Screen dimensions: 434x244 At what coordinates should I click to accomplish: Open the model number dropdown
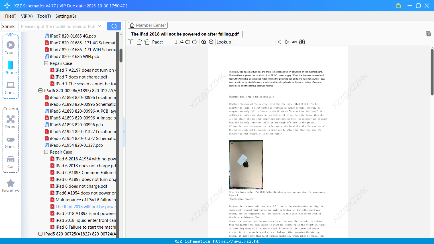click(x=99, y=26)
